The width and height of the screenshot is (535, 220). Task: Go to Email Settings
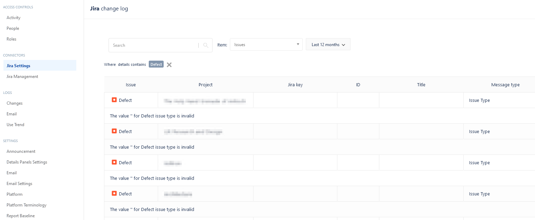19,183
